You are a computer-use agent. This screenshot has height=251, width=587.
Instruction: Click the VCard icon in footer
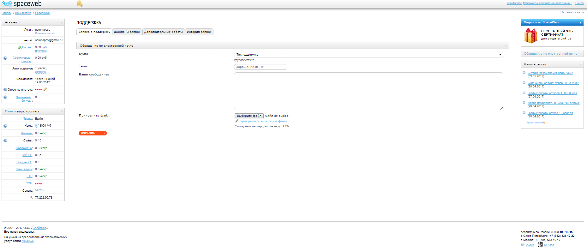coord(523,245)
